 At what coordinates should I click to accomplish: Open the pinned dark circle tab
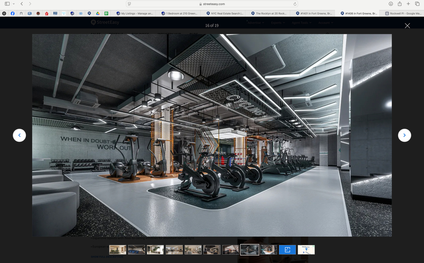click(x=4, y=13)
